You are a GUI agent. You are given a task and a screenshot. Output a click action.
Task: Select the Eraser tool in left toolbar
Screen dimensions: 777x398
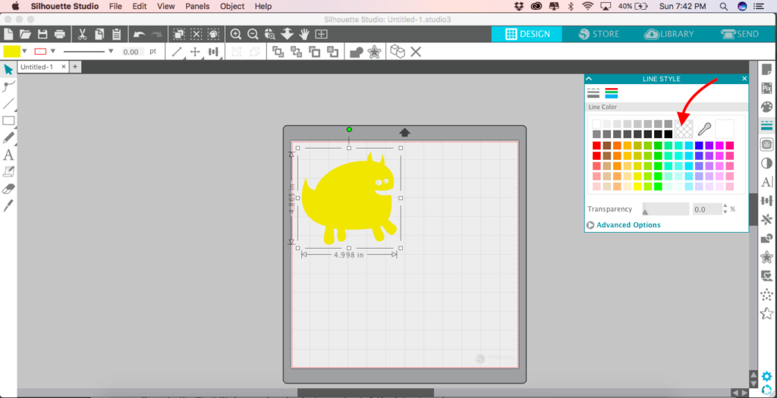click(8, 189)
